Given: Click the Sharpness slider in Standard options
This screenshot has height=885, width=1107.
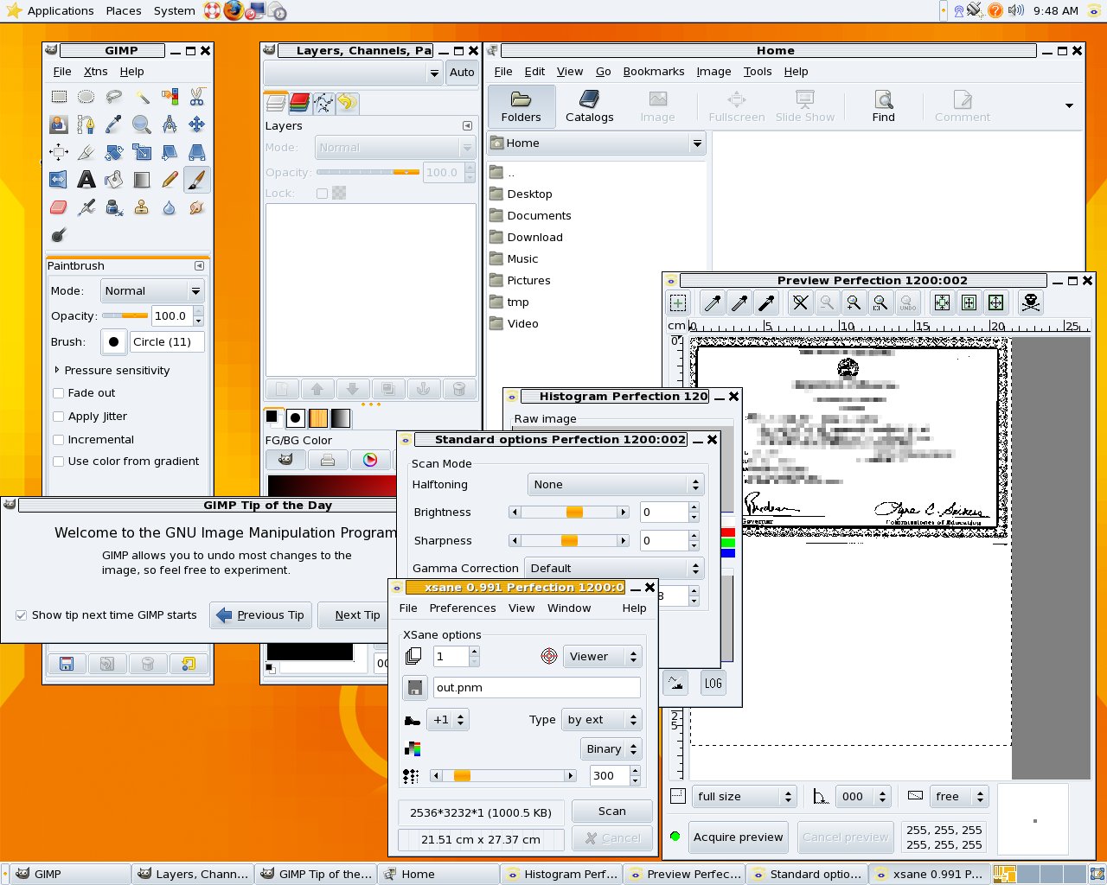Looking at the screenshot, I should 569,541.
